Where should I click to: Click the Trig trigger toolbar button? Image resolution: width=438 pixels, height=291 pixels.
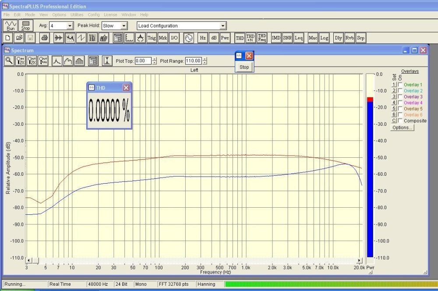[152, 38]
